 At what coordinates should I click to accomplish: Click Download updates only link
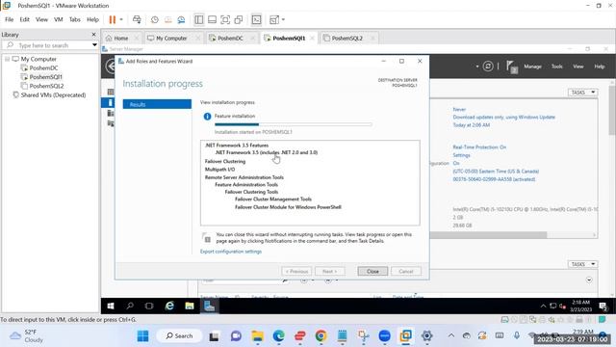click(x=503, y=117)
